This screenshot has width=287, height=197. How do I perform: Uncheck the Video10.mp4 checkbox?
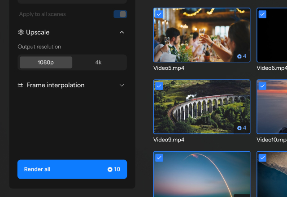click(262, 86)
